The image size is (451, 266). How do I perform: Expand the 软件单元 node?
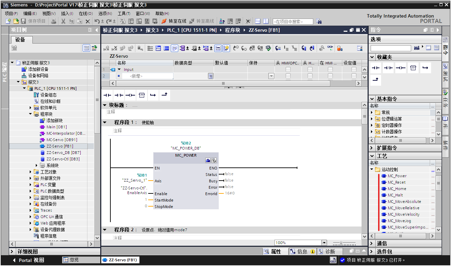(x=31, y=108)
